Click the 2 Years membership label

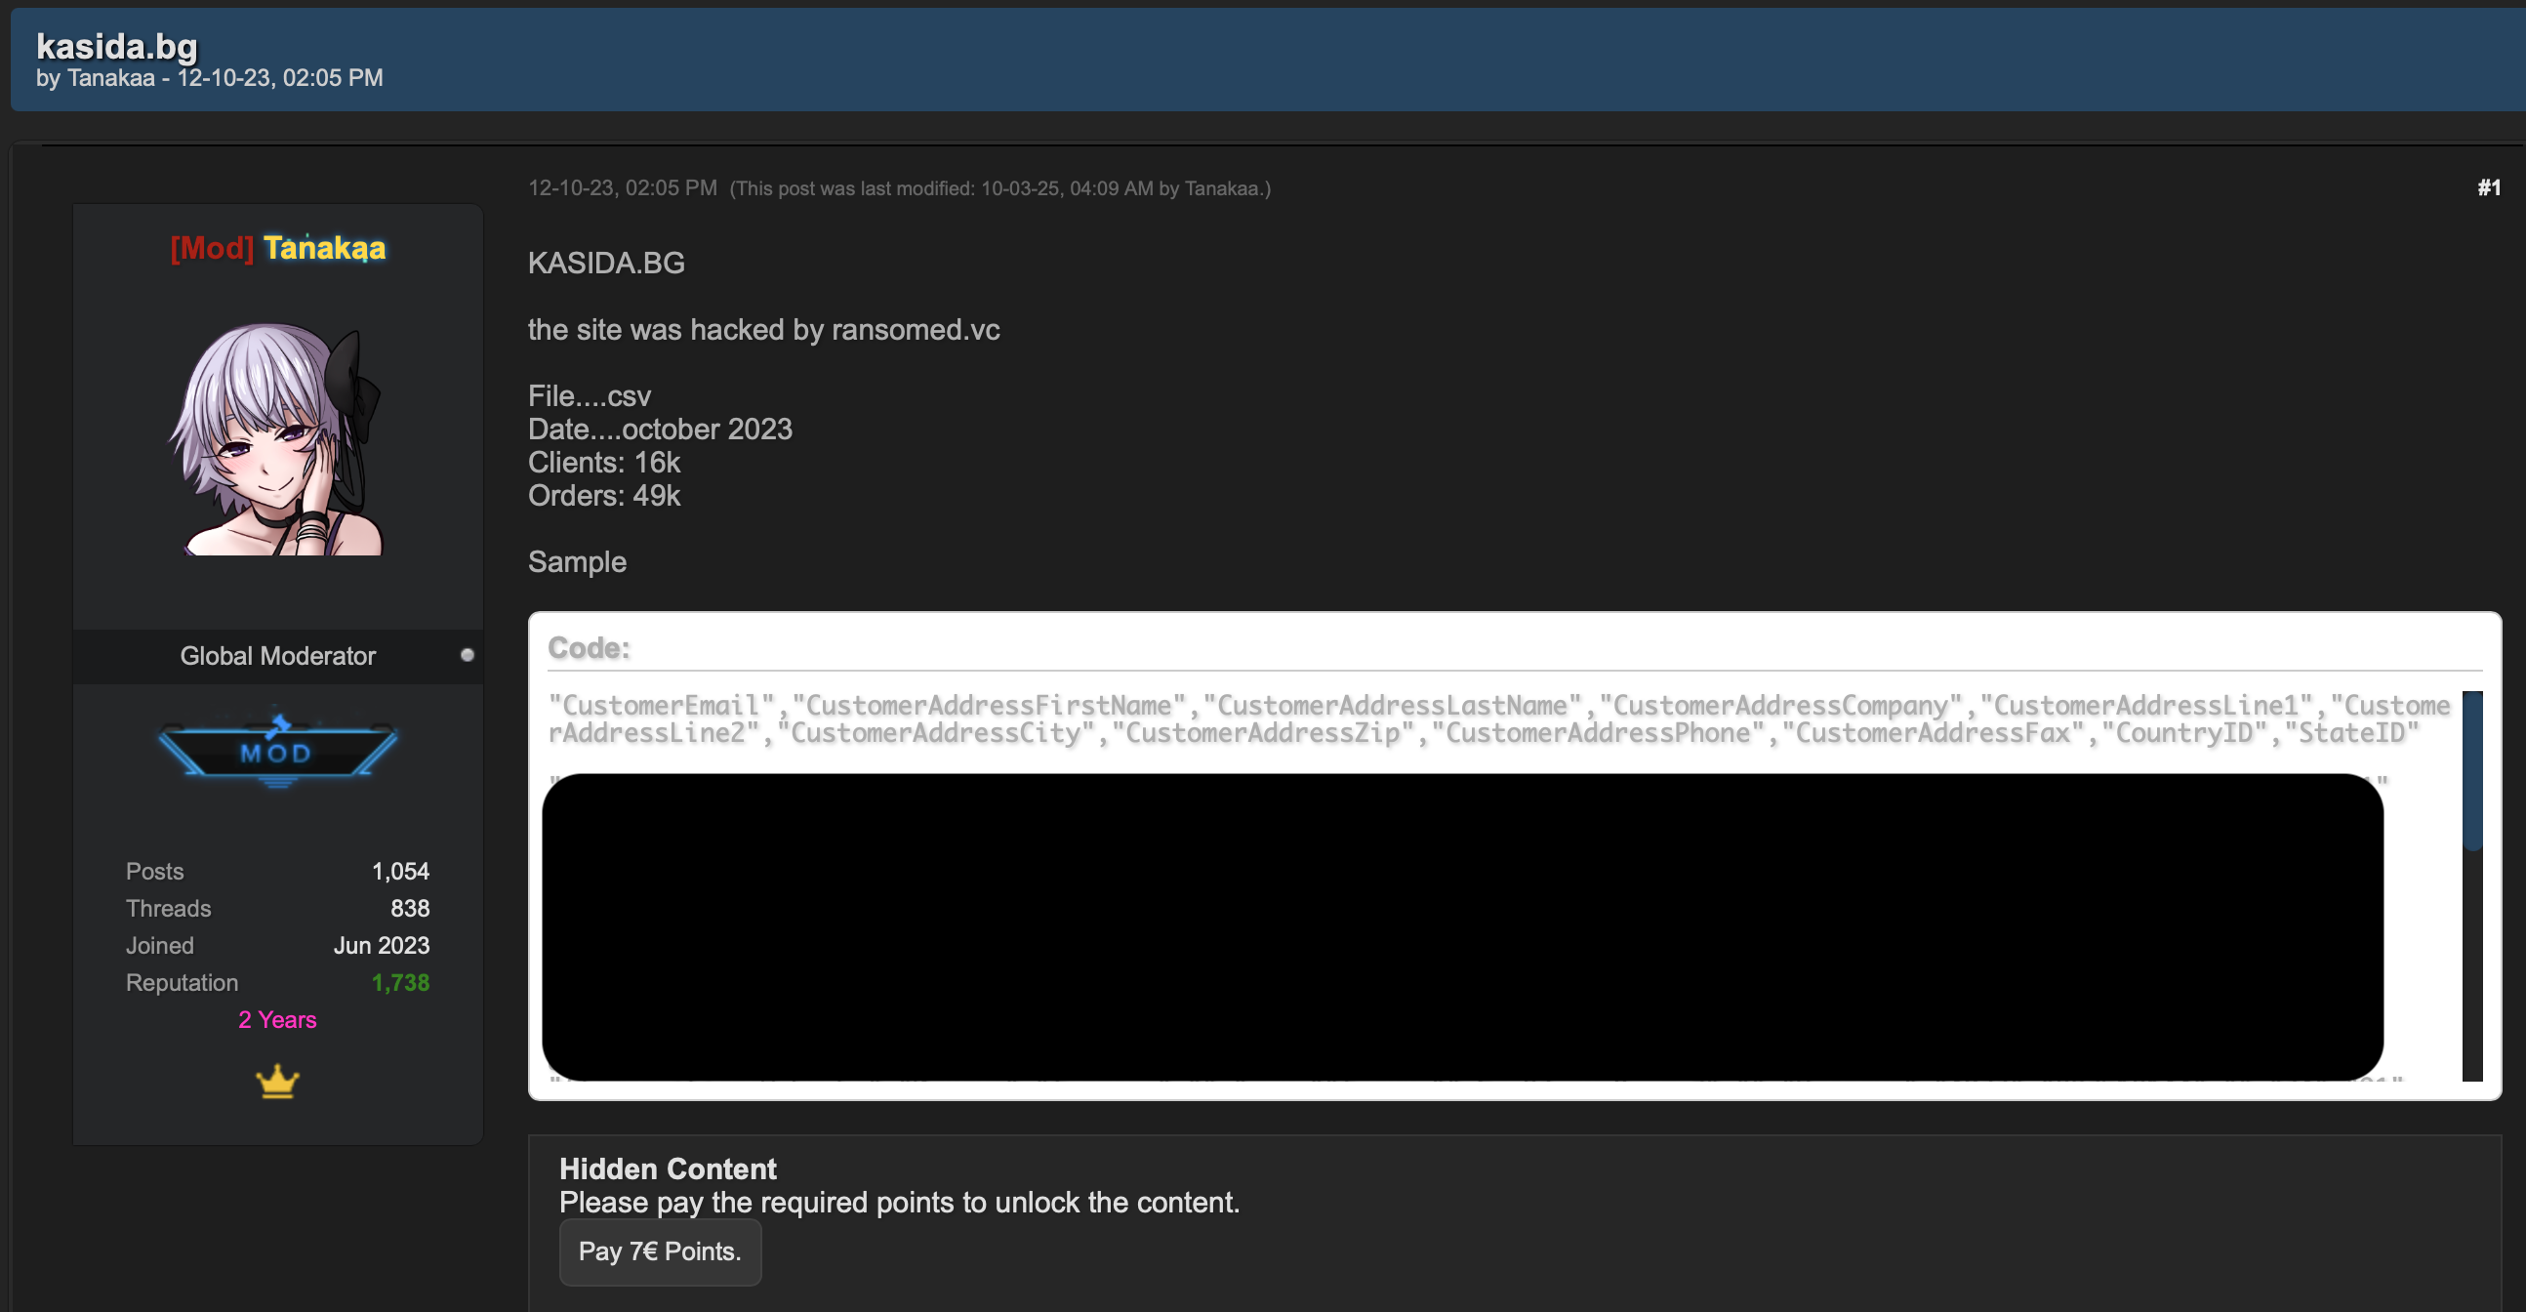click(277, 1021)
